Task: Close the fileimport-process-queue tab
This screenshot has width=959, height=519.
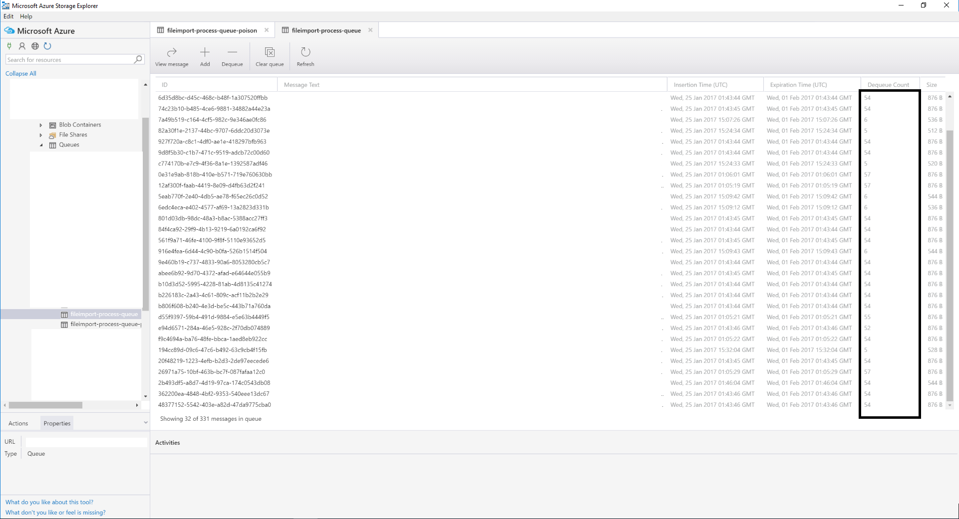Action: click(370, 30)
